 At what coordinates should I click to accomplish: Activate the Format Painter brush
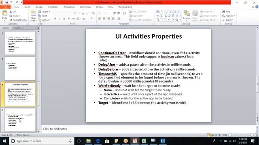coord(11,20)
